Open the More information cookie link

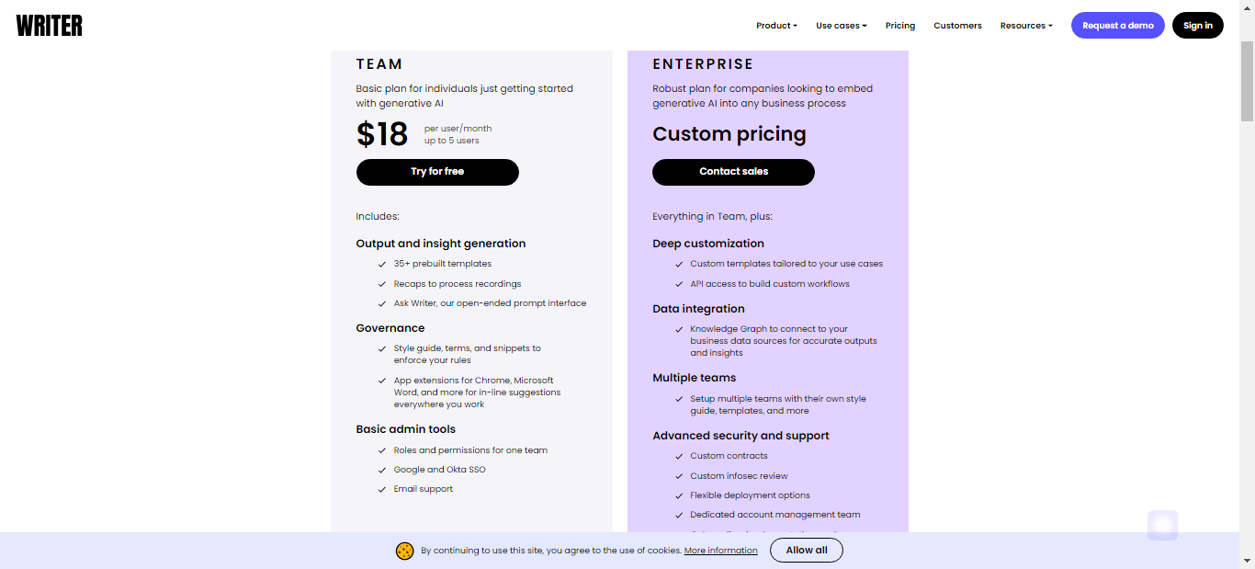(x=721, y=551)
